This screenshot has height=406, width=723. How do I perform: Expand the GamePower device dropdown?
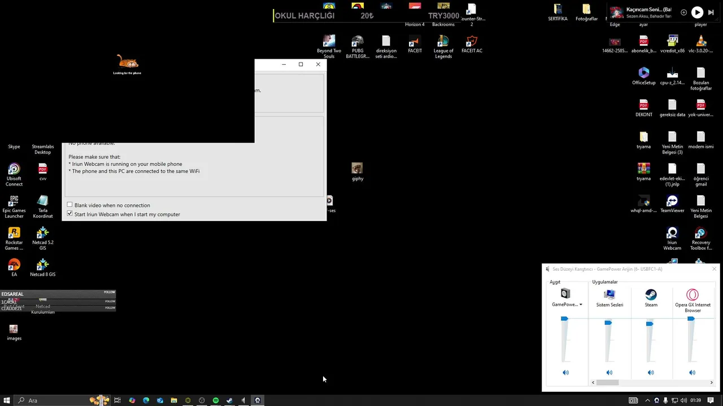pos(581,304)
